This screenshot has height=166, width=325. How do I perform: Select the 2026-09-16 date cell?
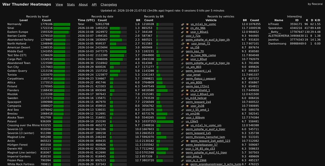[x=85, y=98]
